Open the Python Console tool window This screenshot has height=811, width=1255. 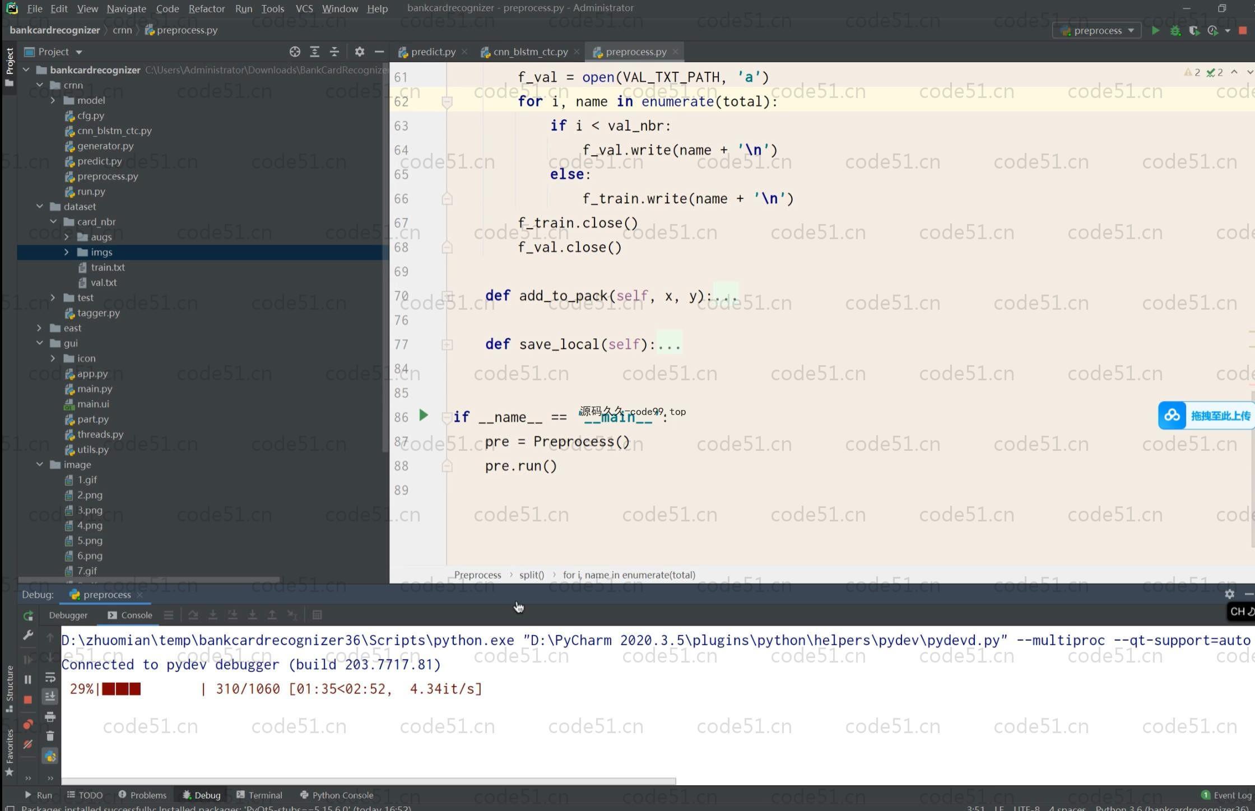coord(337,795)
